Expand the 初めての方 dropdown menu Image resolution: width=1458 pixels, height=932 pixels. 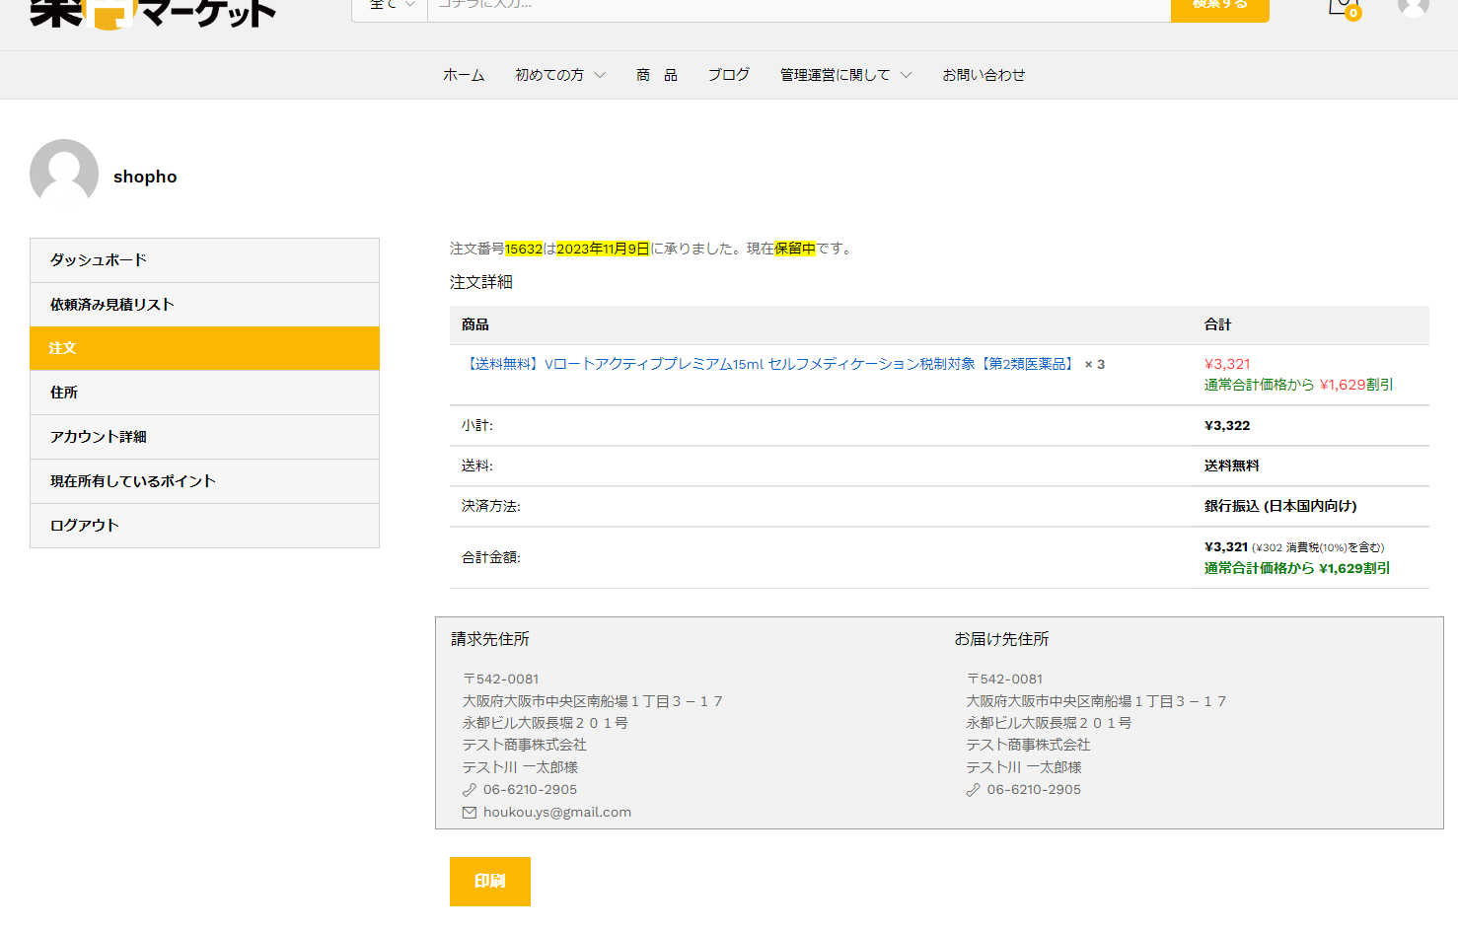click(x=559, y=75)
